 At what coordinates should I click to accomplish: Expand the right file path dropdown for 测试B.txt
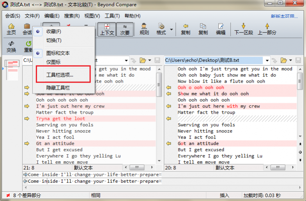267,60
